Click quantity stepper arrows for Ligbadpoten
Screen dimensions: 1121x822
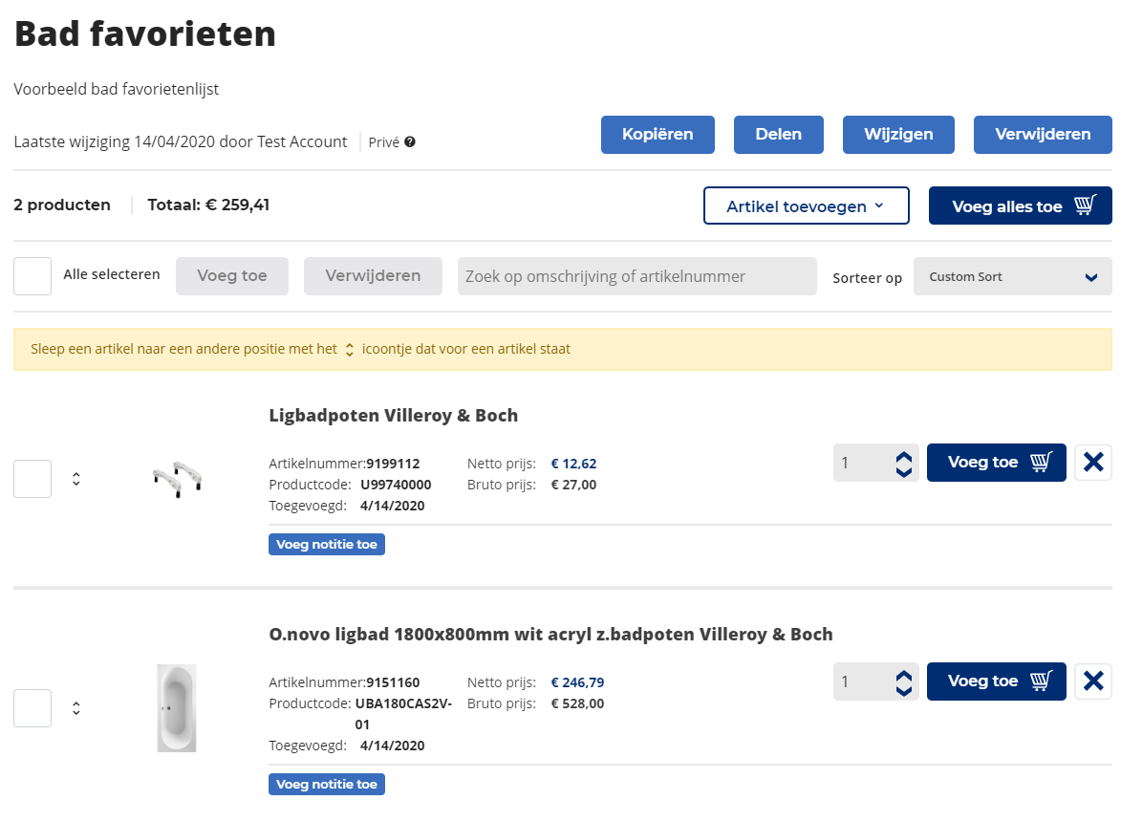pos(903,464)
